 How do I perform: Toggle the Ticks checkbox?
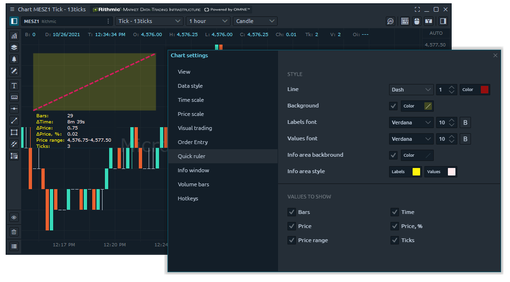click(395, 240)
